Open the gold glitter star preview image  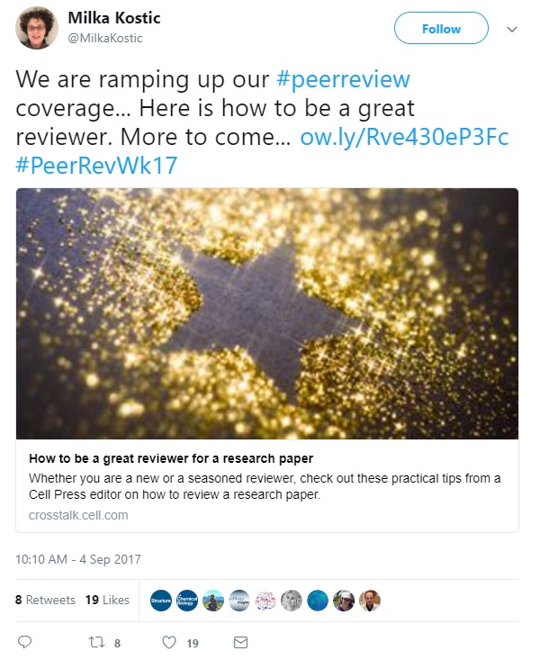point(267,313)
